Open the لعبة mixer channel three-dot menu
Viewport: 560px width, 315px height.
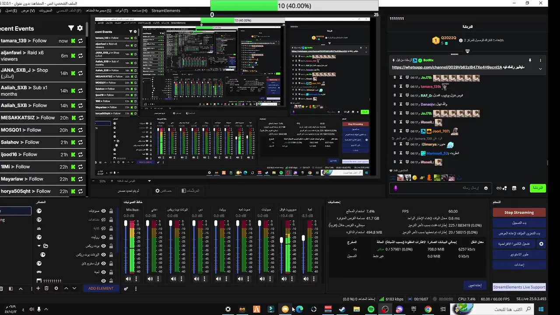(315, 279)
